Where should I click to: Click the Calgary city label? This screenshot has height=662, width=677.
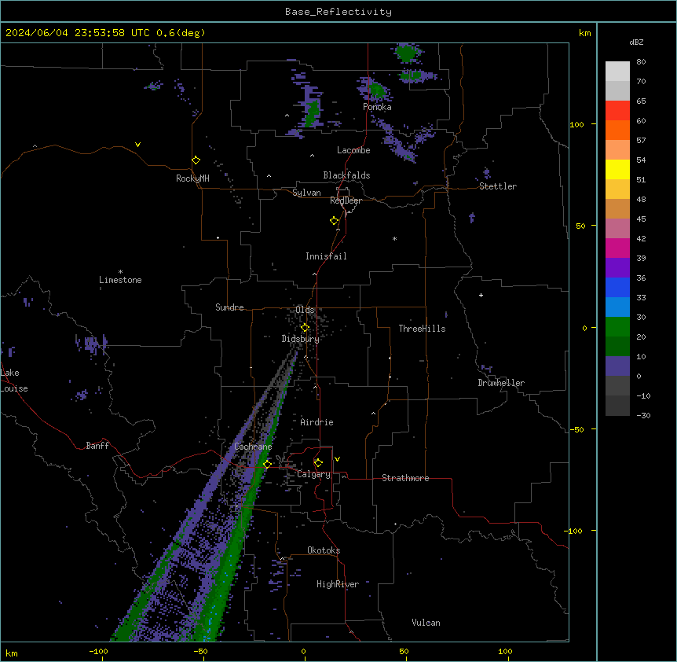314,474
